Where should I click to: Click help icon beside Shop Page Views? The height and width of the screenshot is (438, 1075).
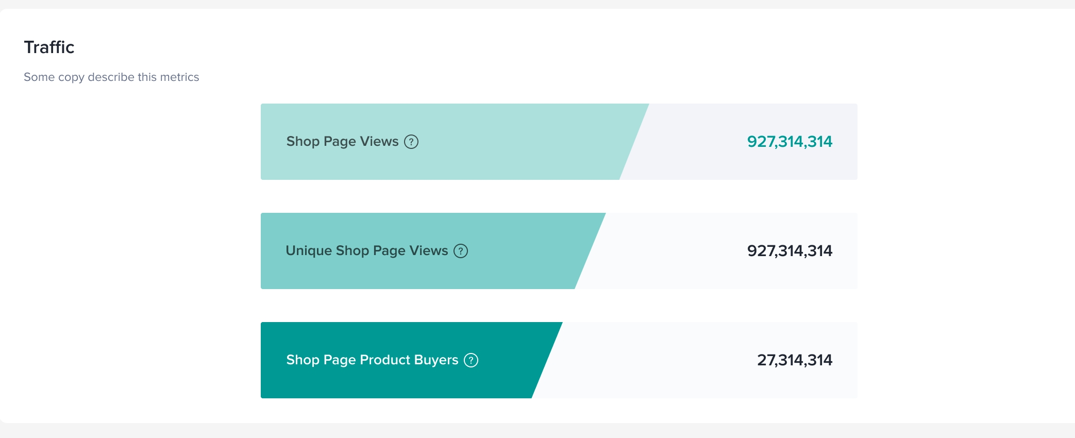click(x=411, y=142)
